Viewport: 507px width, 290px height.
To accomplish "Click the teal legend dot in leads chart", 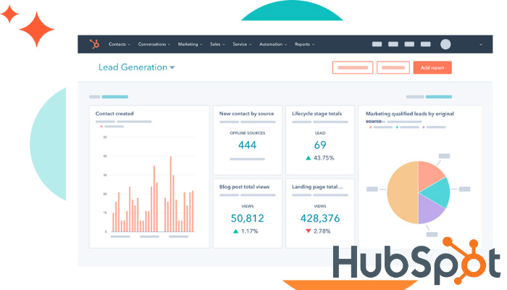I will point(397,127).
